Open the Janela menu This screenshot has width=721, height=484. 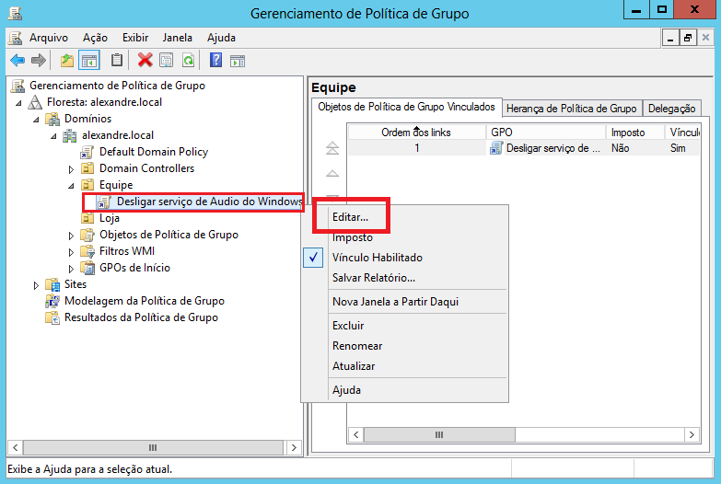coord(177,38)
